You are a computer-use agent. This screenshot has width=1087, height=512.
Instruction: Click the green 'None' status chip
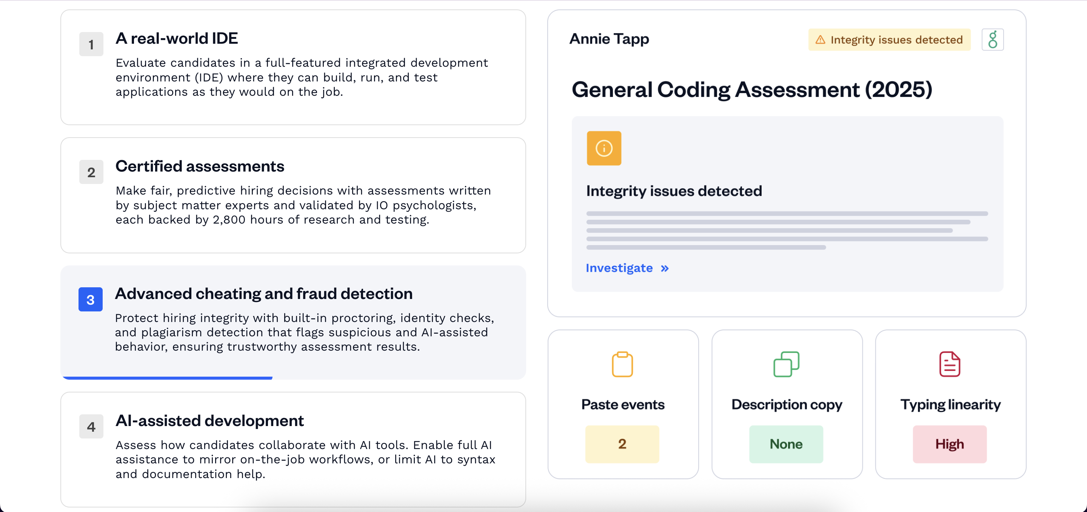(786, 444)
